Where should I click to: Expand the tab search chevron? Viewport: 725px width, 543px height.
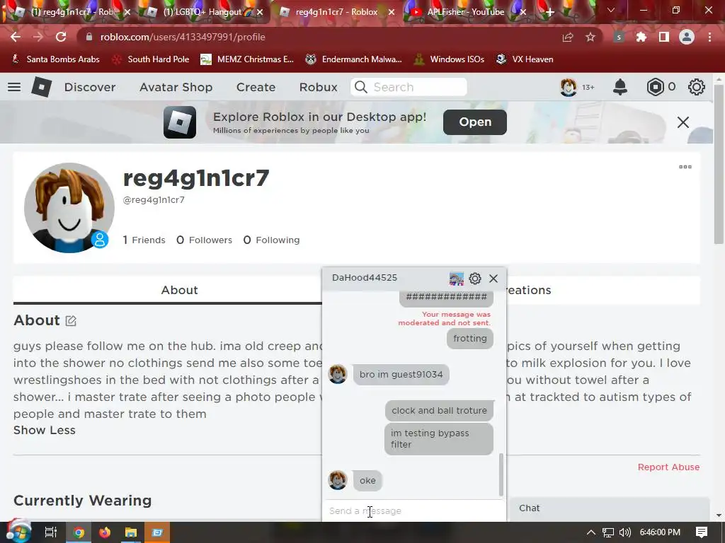[611, 10]
